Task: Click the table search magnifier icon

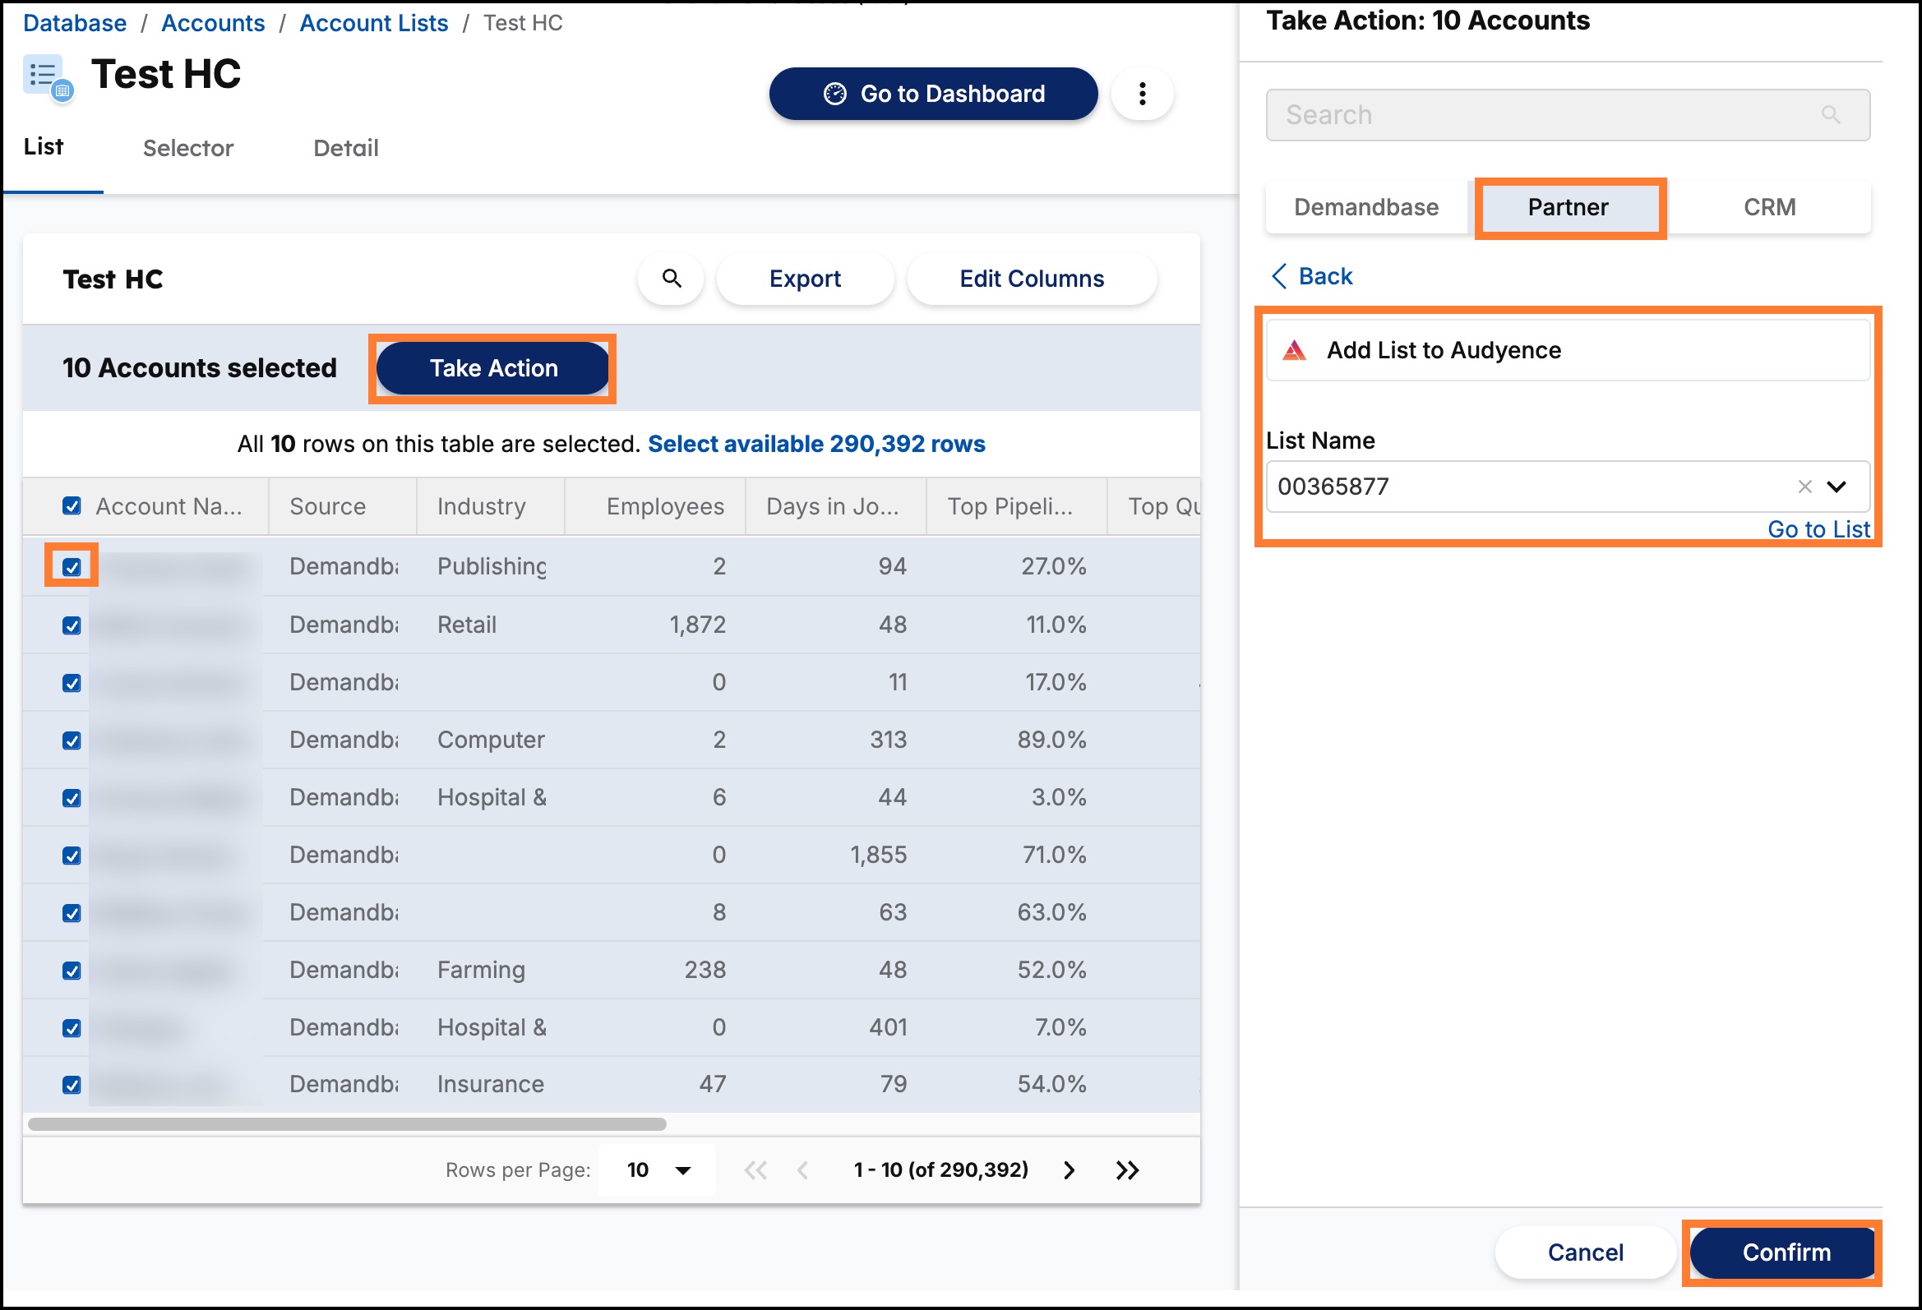Action: pyautogui.click(x=672, y=279)
